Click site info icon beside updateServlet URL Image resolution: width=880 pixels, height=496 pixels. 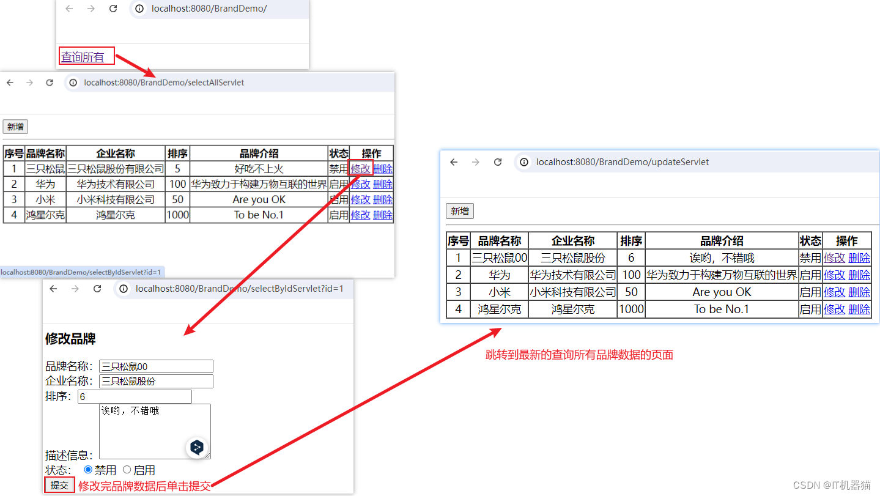point(525,162)
